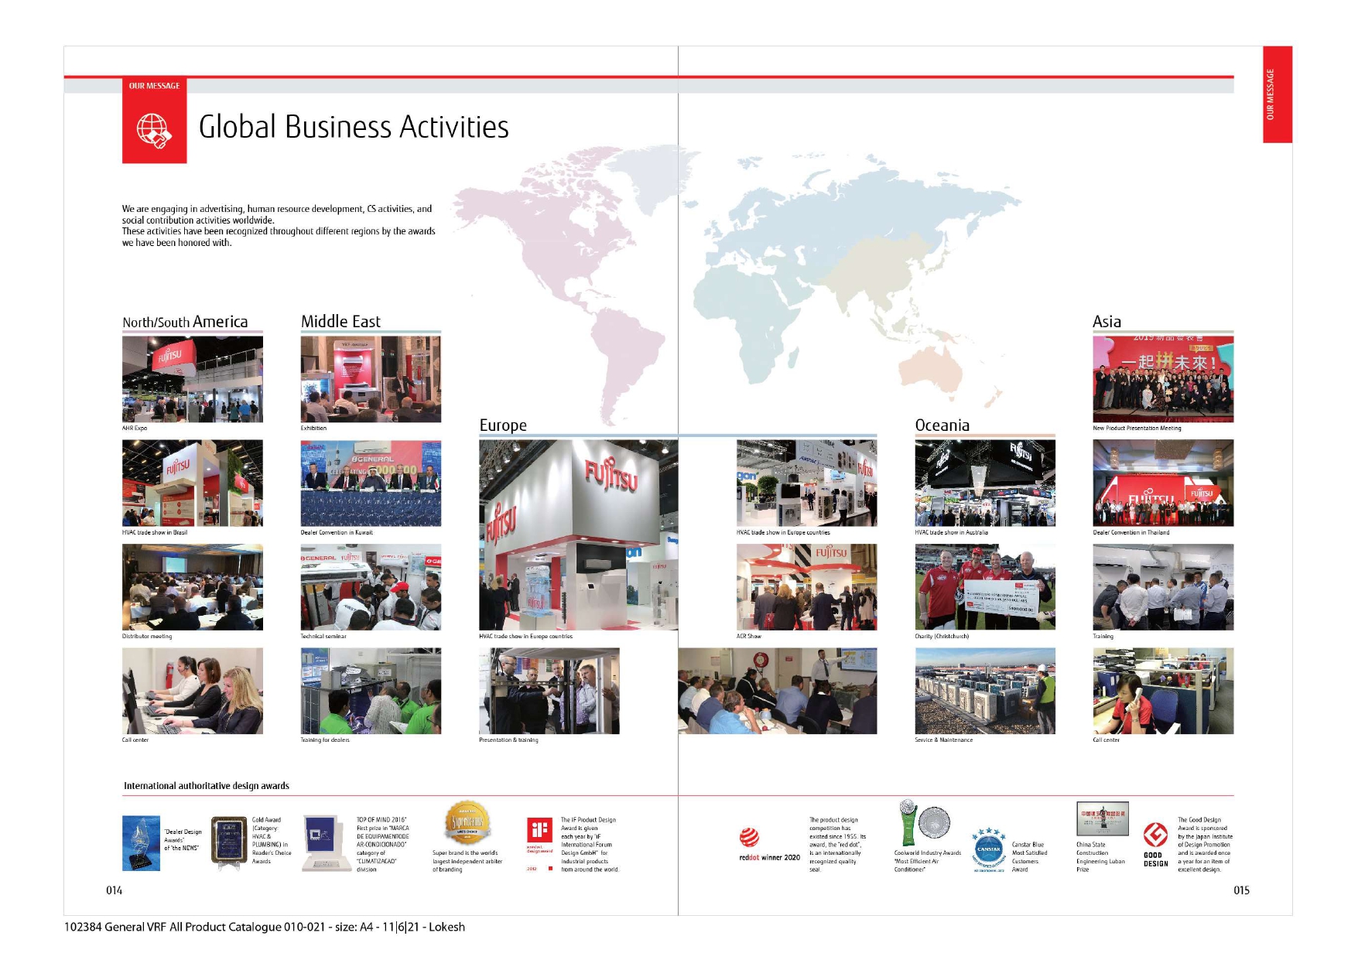The width and height of the screenshot is (1358, 960).
Task: Click the gold Superbrands badge
Action: pos(467,824)
